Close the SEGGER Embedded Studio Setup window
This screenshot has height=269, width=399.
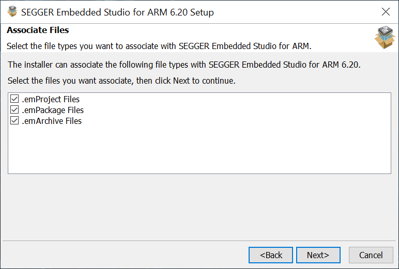click(386, 12)
